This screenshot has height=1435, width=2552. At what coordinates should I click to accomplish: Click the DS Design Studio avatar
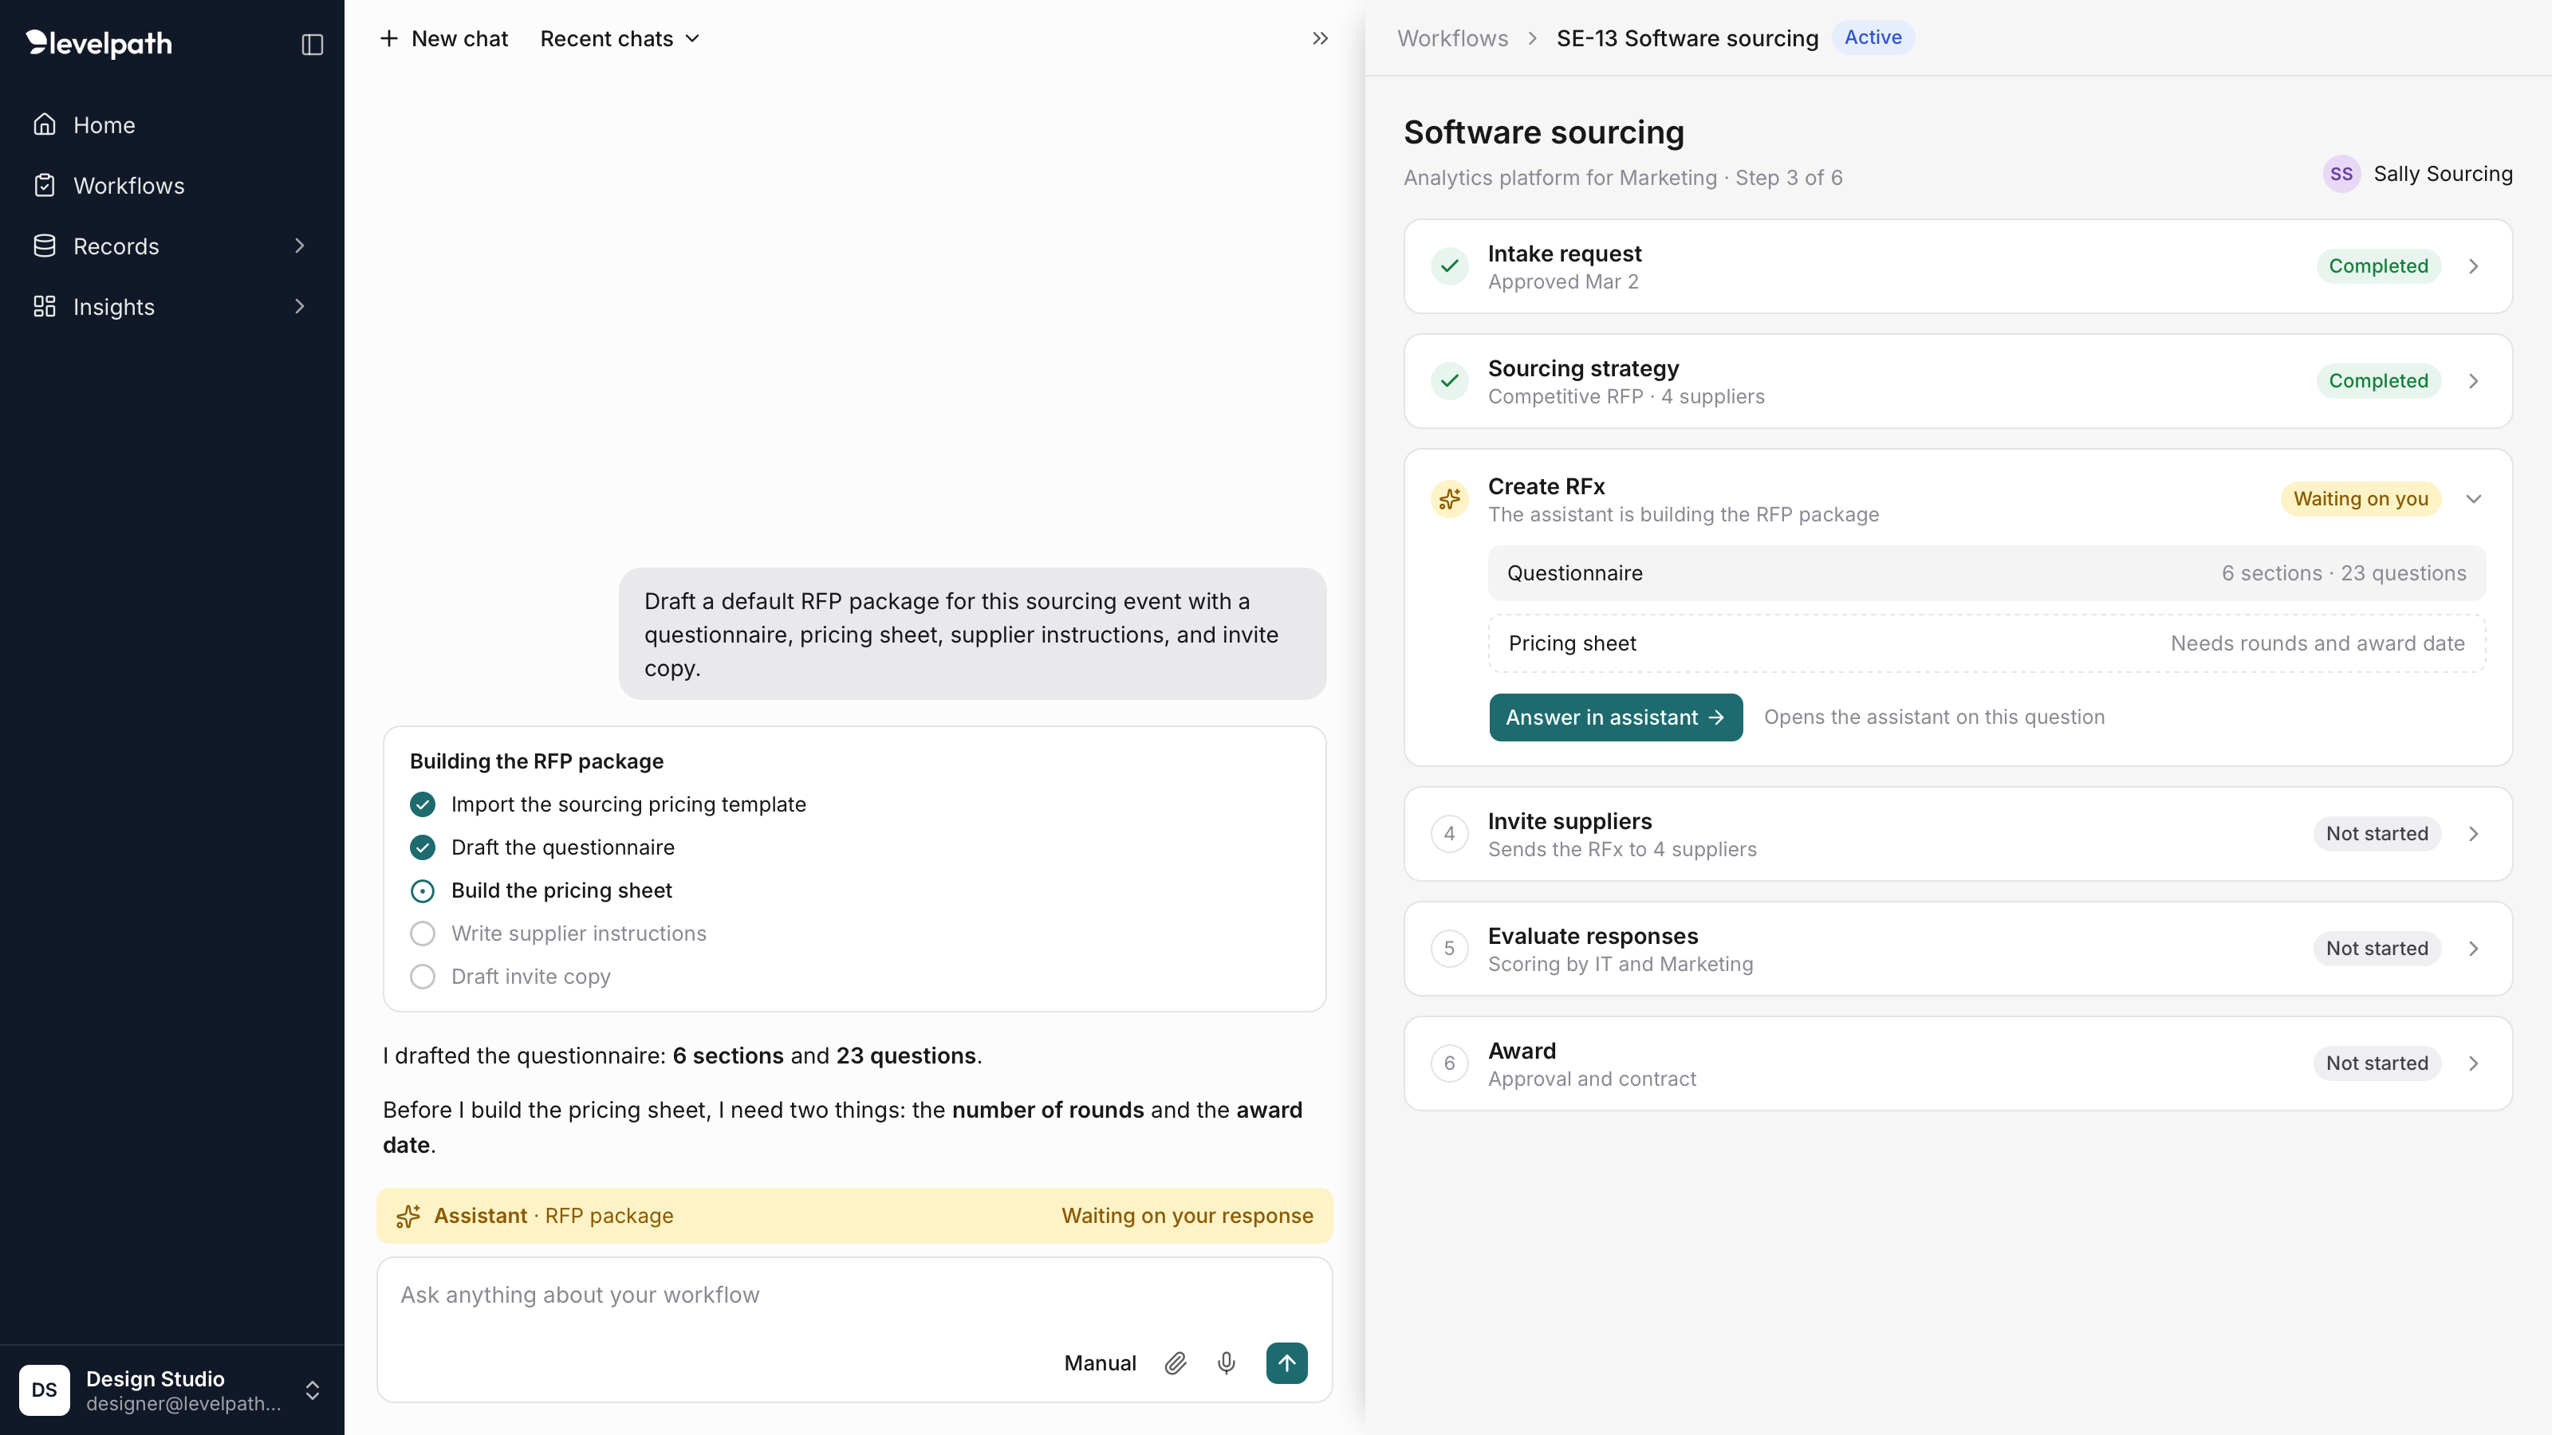45,1390
